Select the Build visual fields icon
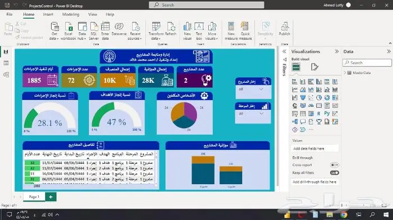 tap(296, 67)
